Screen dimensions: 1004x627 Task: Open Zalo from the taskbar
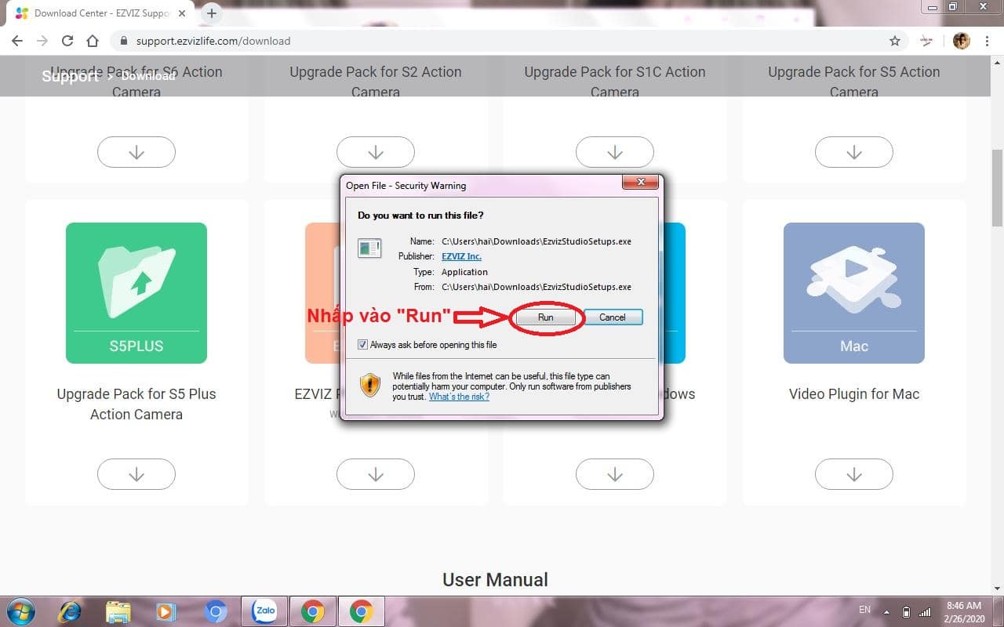[x=264, y=611]
